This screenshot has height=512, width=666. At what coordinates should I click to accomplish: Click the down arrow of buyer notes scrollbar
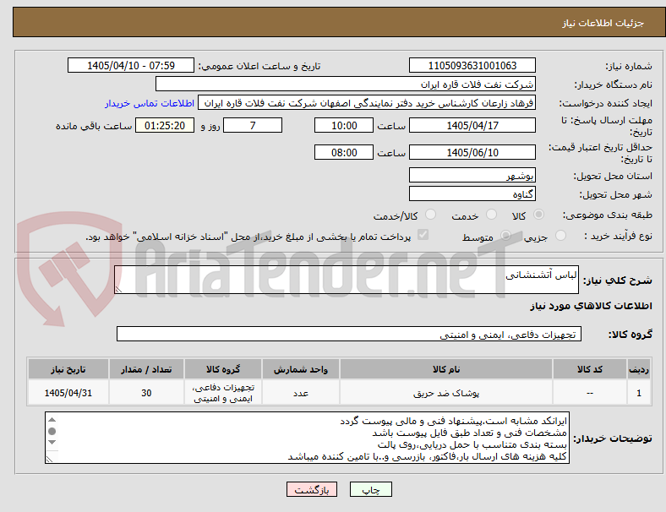(x=52, y=443)
